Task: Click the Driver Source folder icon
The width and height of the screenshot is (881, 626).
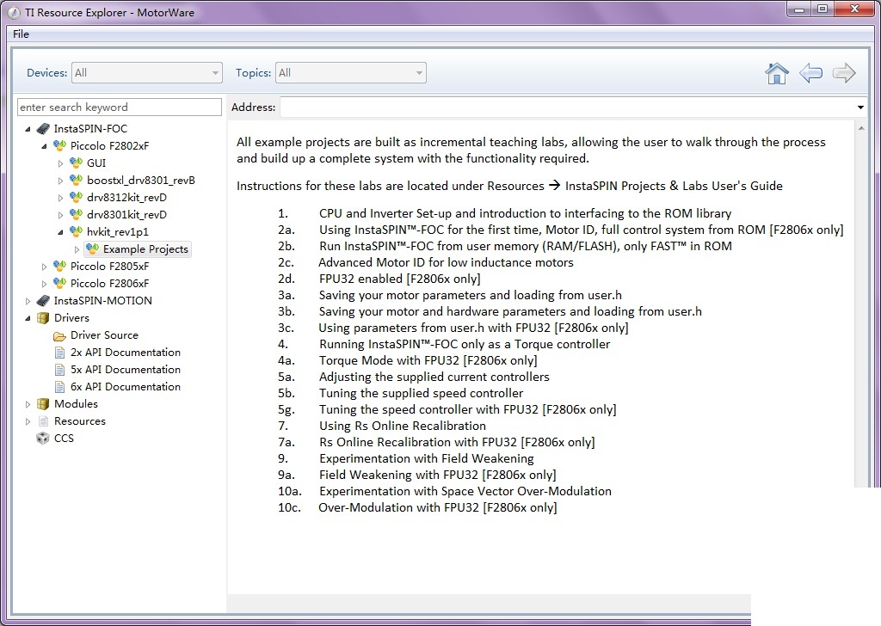Action: pyautogui.click(x=59, y=335)
